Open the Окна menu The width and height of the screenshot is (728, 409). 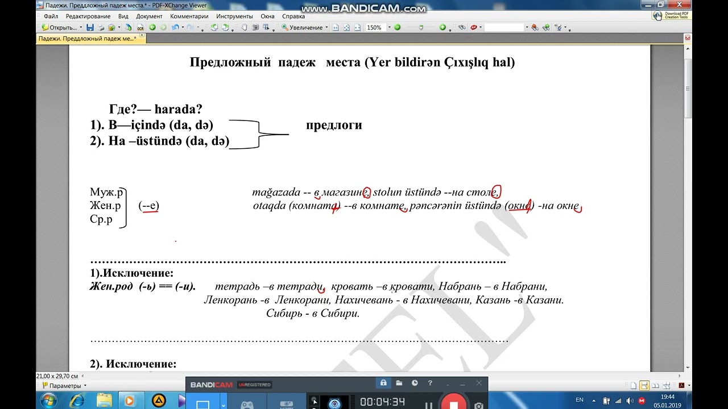[268, 16]
